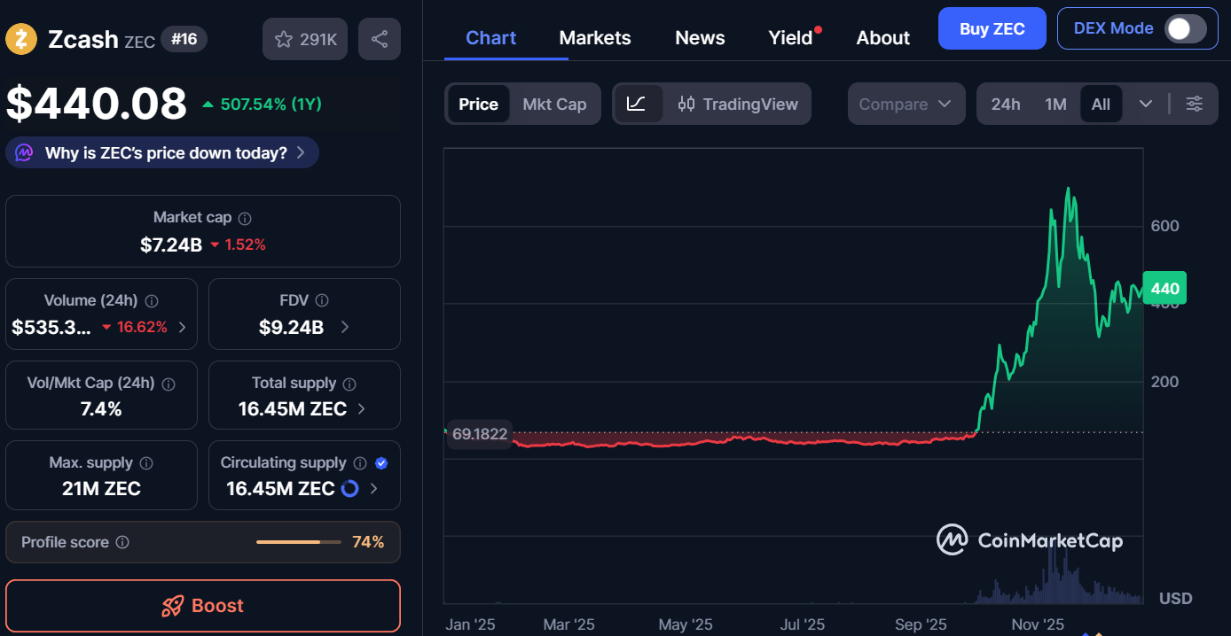Click circulating supply progress ring icon

[x=350, y=488]
